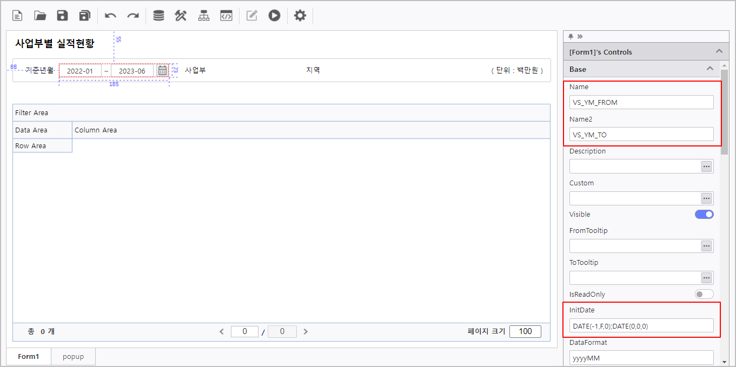Select the Form1 tab

click(29, 357)
